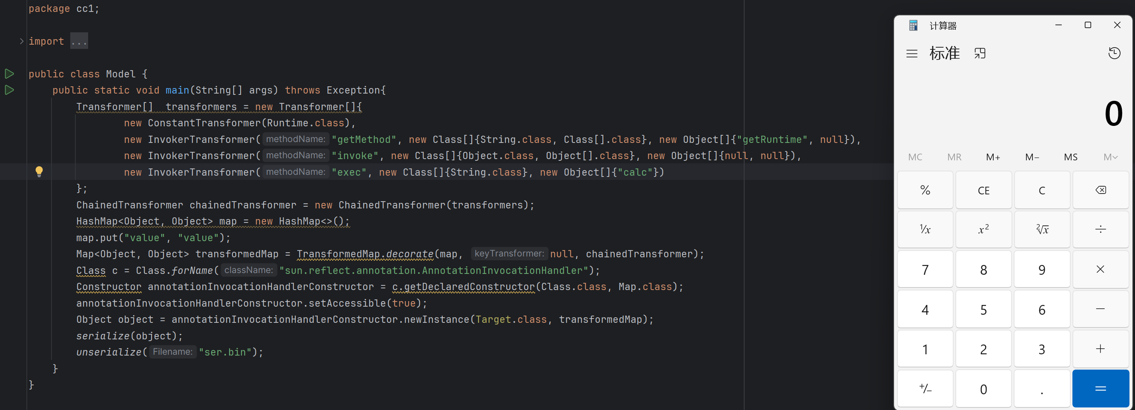Click the C clear key
Screen dimensions: 1135x410
pos(1042,190)
